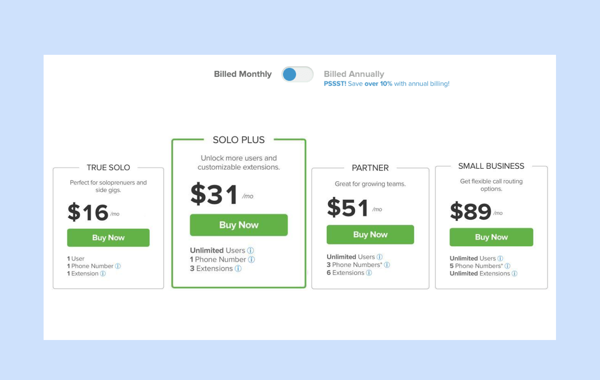
Task: Click info icon beside True Solo Phone Number
Action: coord(118,266)
